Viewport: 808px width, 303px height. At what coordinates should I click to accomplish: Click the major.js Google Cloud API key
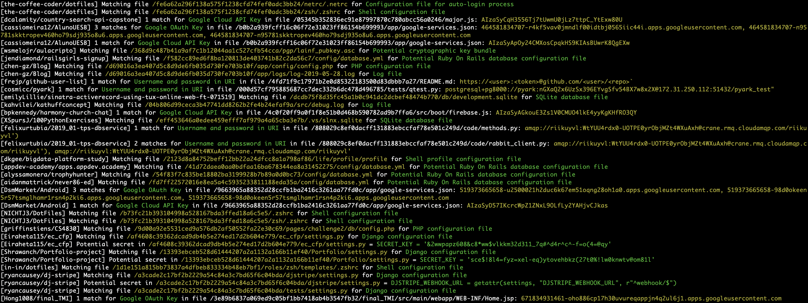coord(551,19)
